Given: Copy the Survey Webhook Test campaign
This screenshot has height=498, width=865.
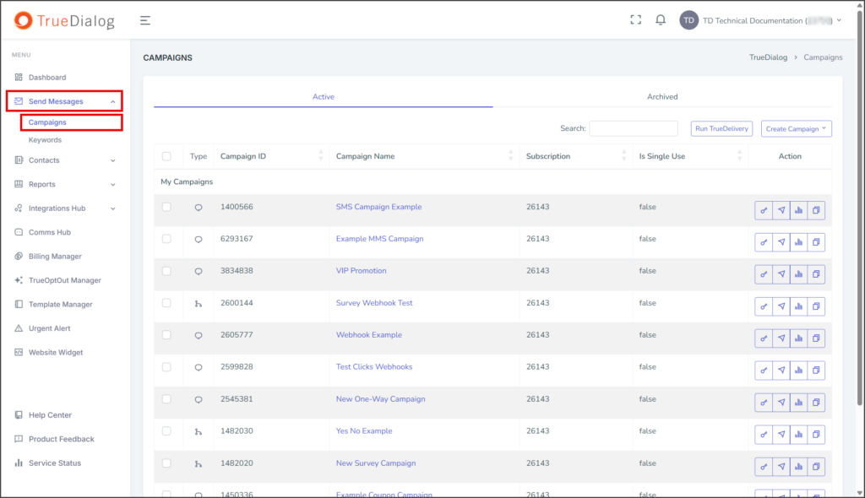Looking at the screenshot, I should 817,306.
